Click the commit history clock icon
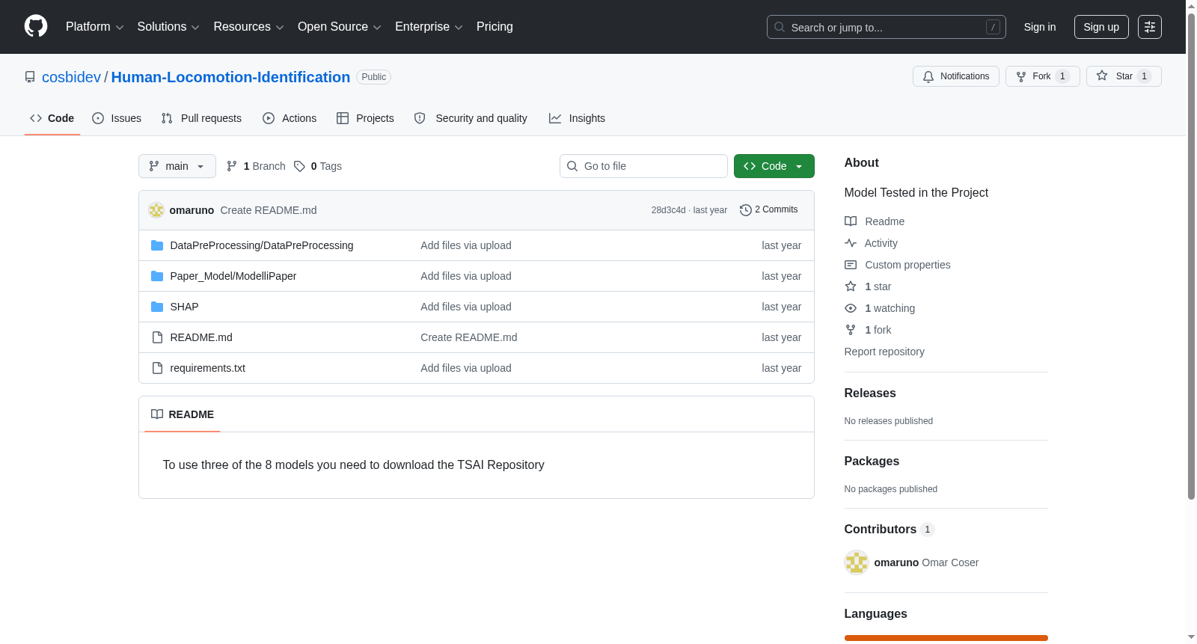The height and width of the screenshot is (644, 1197). tap(746, 210)
